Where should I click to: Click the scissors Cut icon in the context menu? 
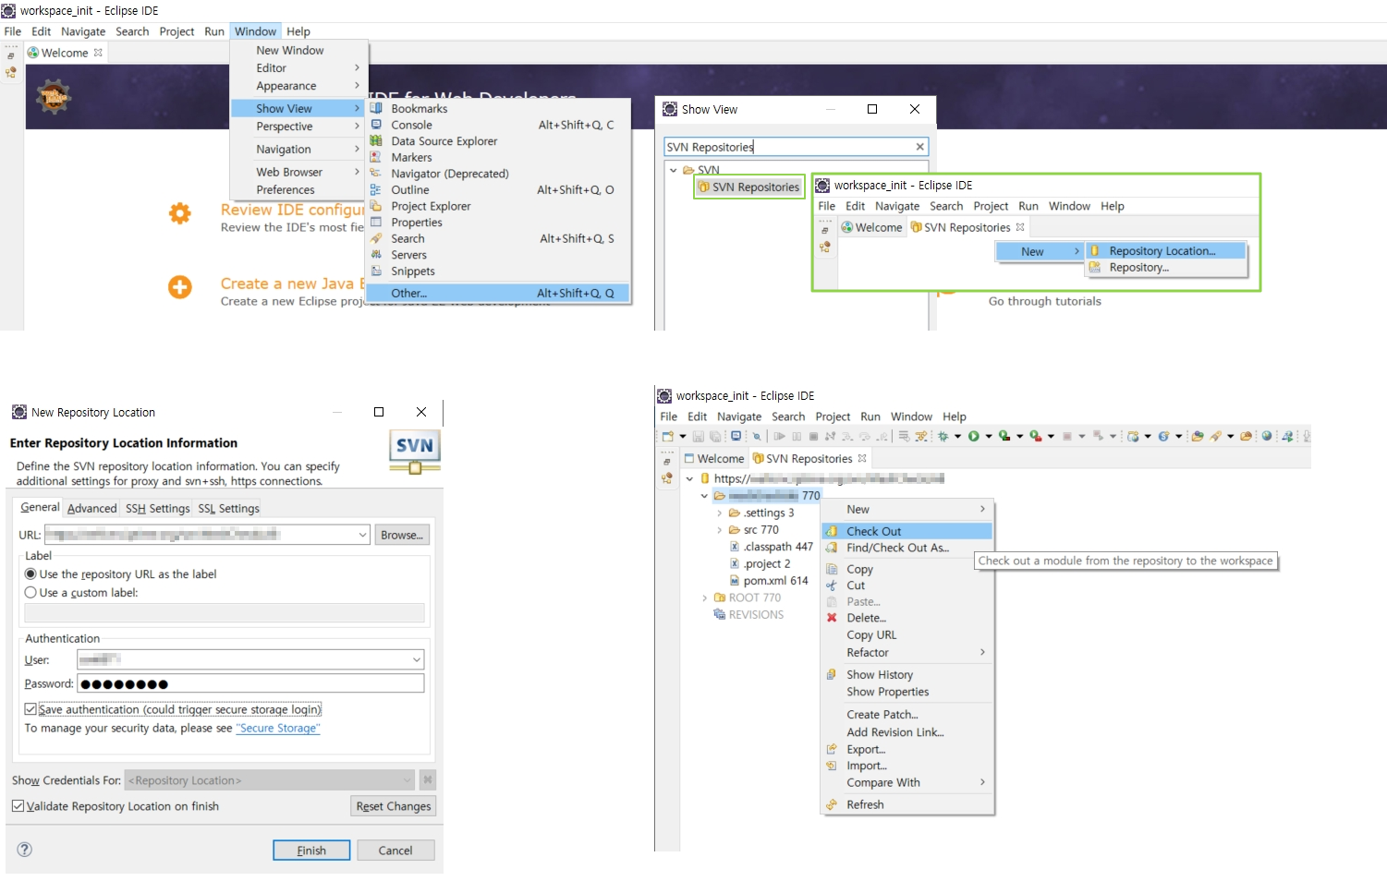tap(832, 585)
